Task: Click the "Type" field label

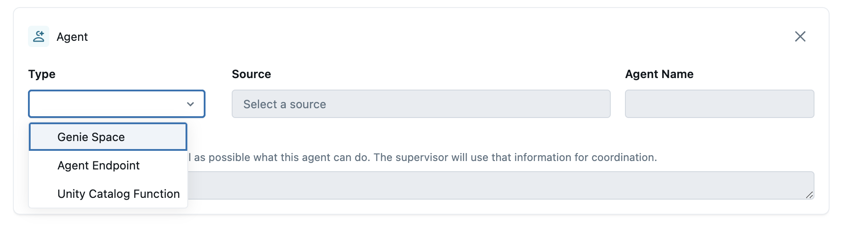Action: point(42,74)
